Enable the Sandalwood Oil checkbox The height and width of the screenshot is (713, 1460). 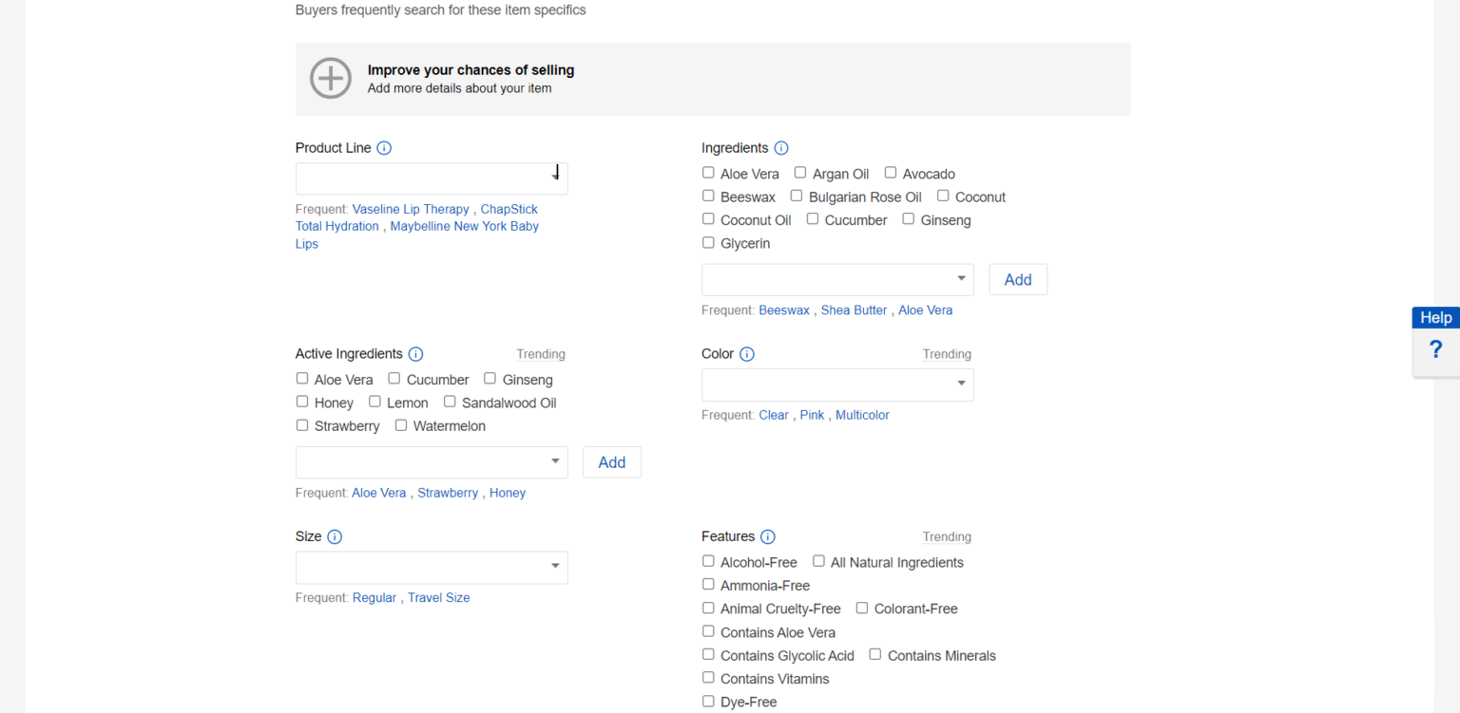point(450,402)
